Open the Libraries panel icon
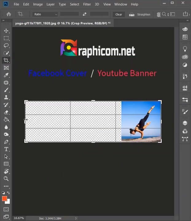Screen dimensions: 191x221 point(185,57)
